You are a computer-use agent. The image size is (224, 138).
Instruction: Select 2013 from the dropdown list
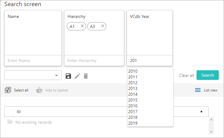pyautogui.click(x=133, y=89)
